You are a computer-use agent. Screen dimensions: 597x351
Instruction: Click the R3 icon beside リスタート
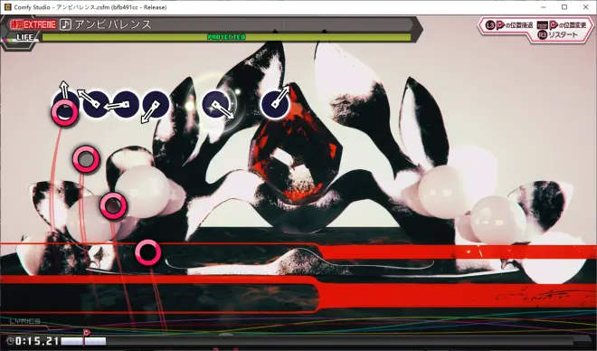coord(543,34)
